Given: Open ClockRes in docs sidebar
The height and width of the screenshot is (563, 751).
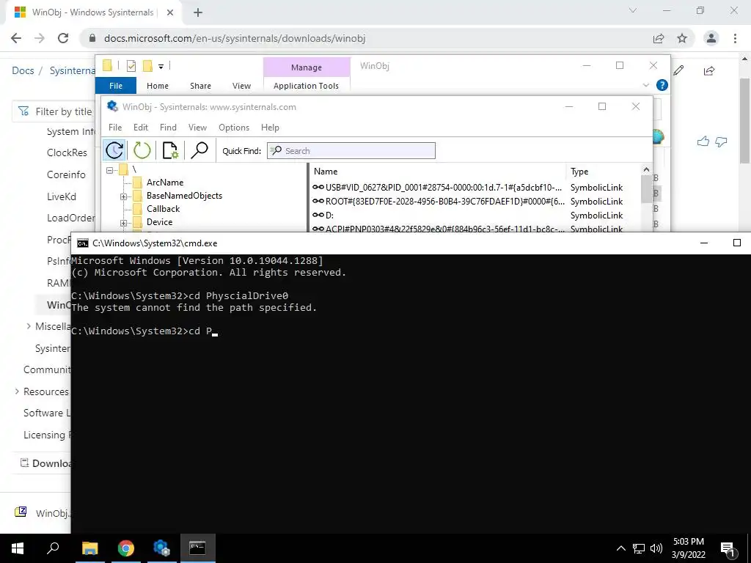Looking at the screenshot, I should point(67,152).
